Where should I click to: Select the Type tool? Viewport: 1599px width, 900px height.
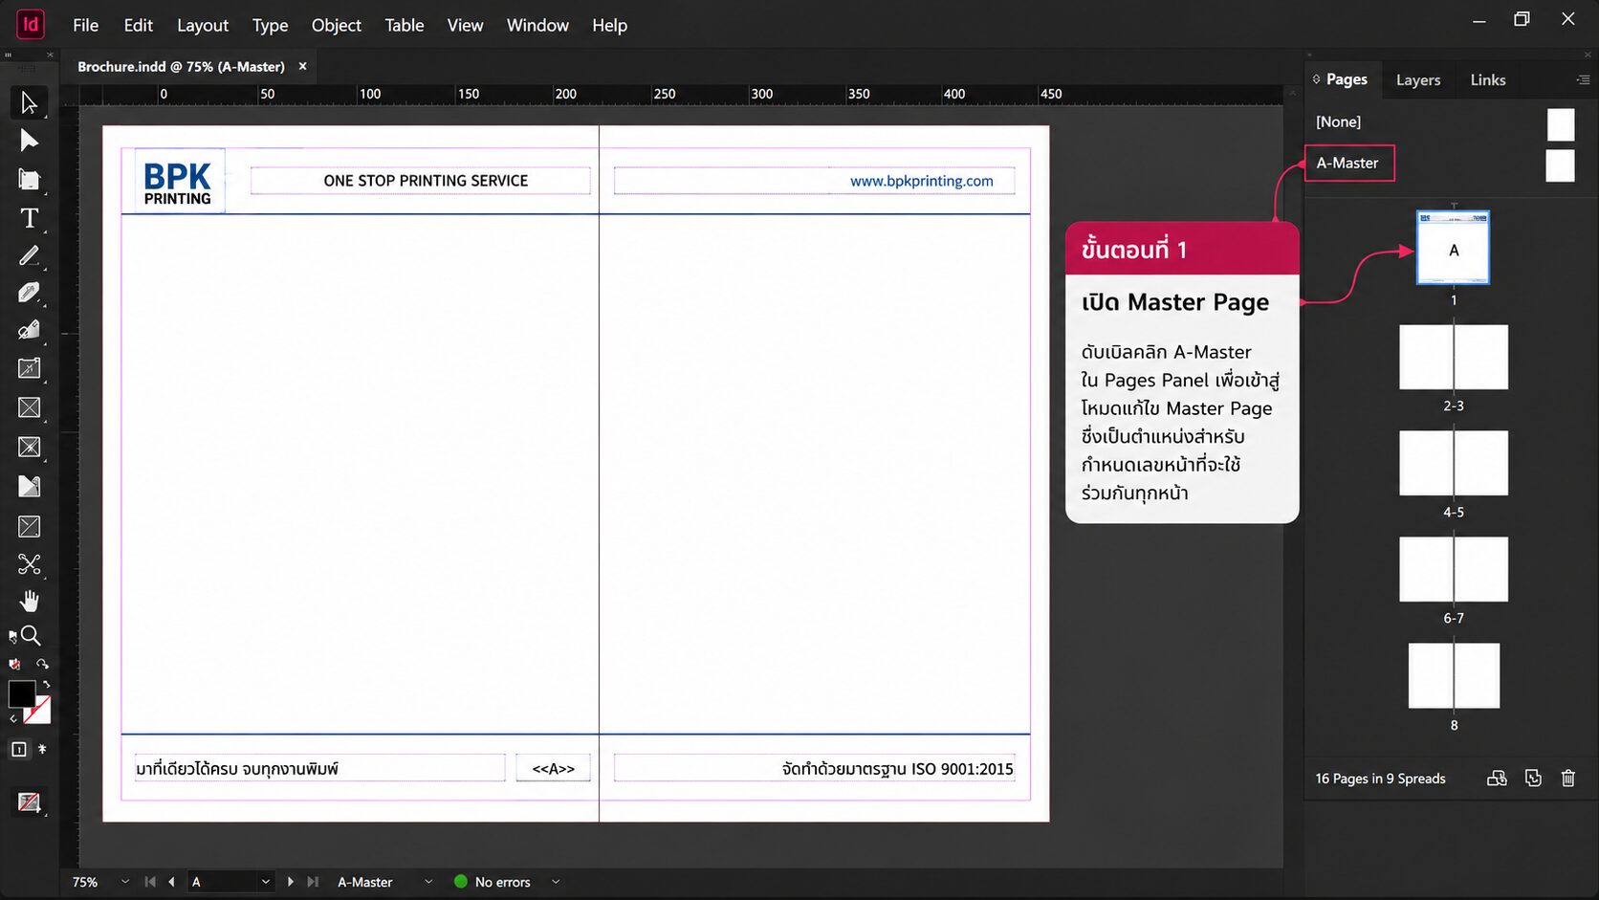coord(29,218)
